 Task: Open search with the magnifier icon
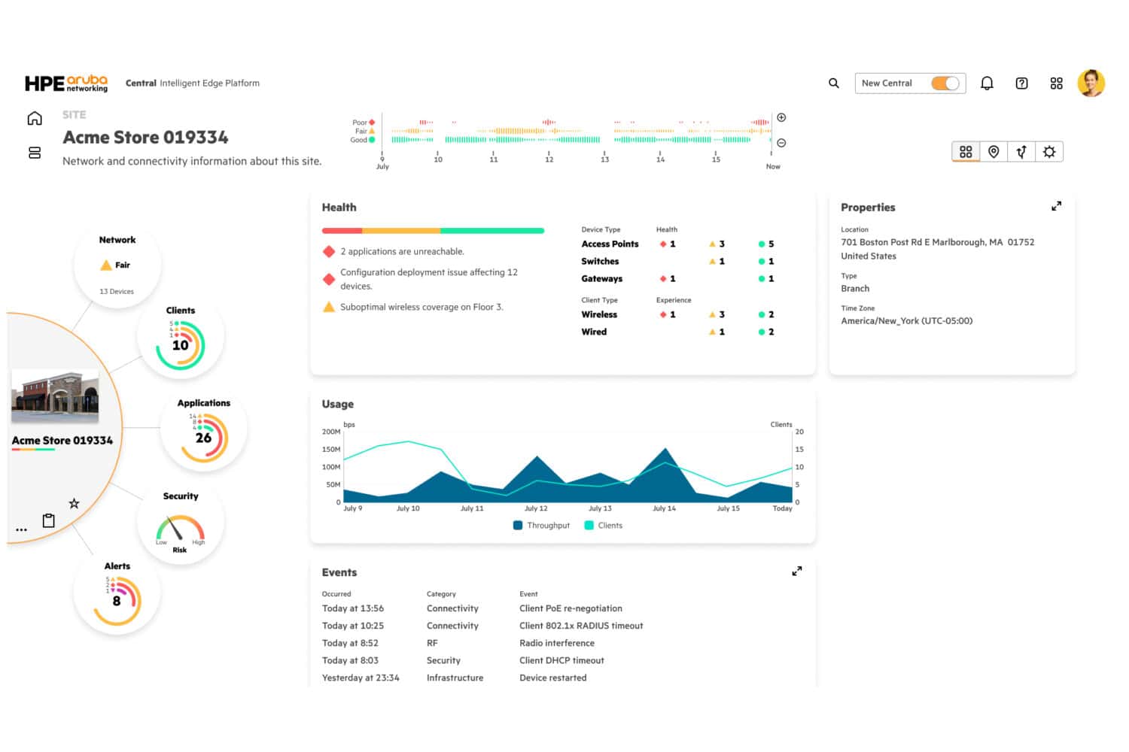833,83
